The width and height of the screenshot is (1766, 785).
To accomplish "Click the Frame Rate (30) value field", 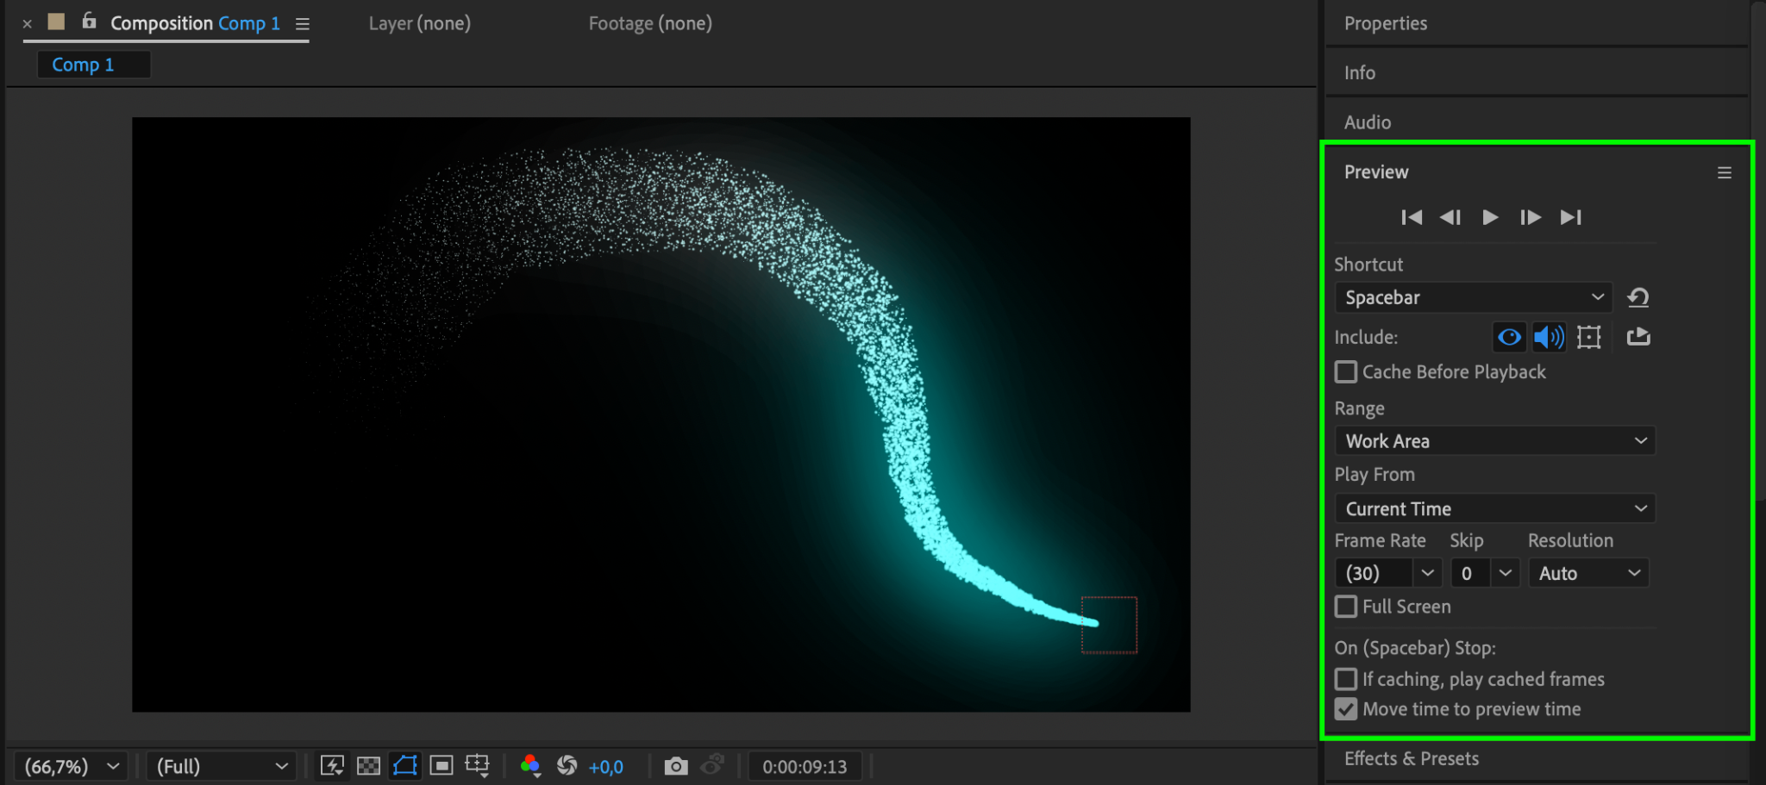I will pyautogui.click(x=1375, y=573).
